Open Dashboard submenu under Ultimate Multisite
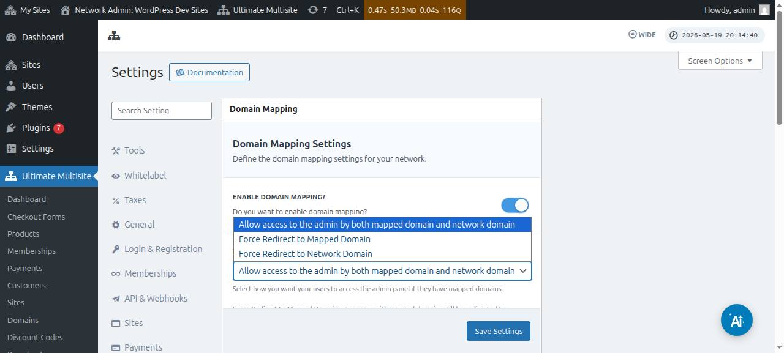 pyautogui.click(x=26, y=199)
